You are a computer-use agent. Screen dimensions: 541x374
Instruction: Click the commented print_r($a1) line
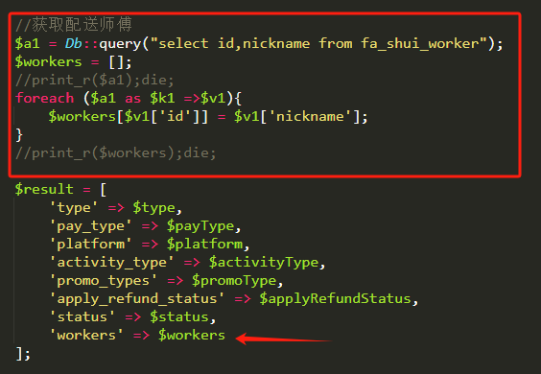pos(95,81)
